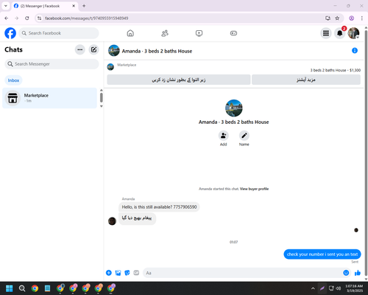Start a new message with compose icon
The width and height of the screenshot is (368, 295).
[x=93, y=49]
